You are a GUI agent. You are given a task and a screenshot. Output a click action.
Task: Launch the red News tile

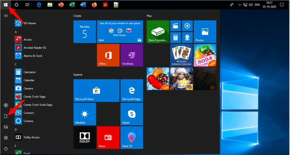click(108, 138)
